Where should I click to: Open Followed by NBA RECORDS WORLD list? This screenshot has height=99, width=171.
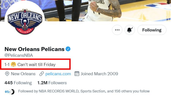coord(84,91)
